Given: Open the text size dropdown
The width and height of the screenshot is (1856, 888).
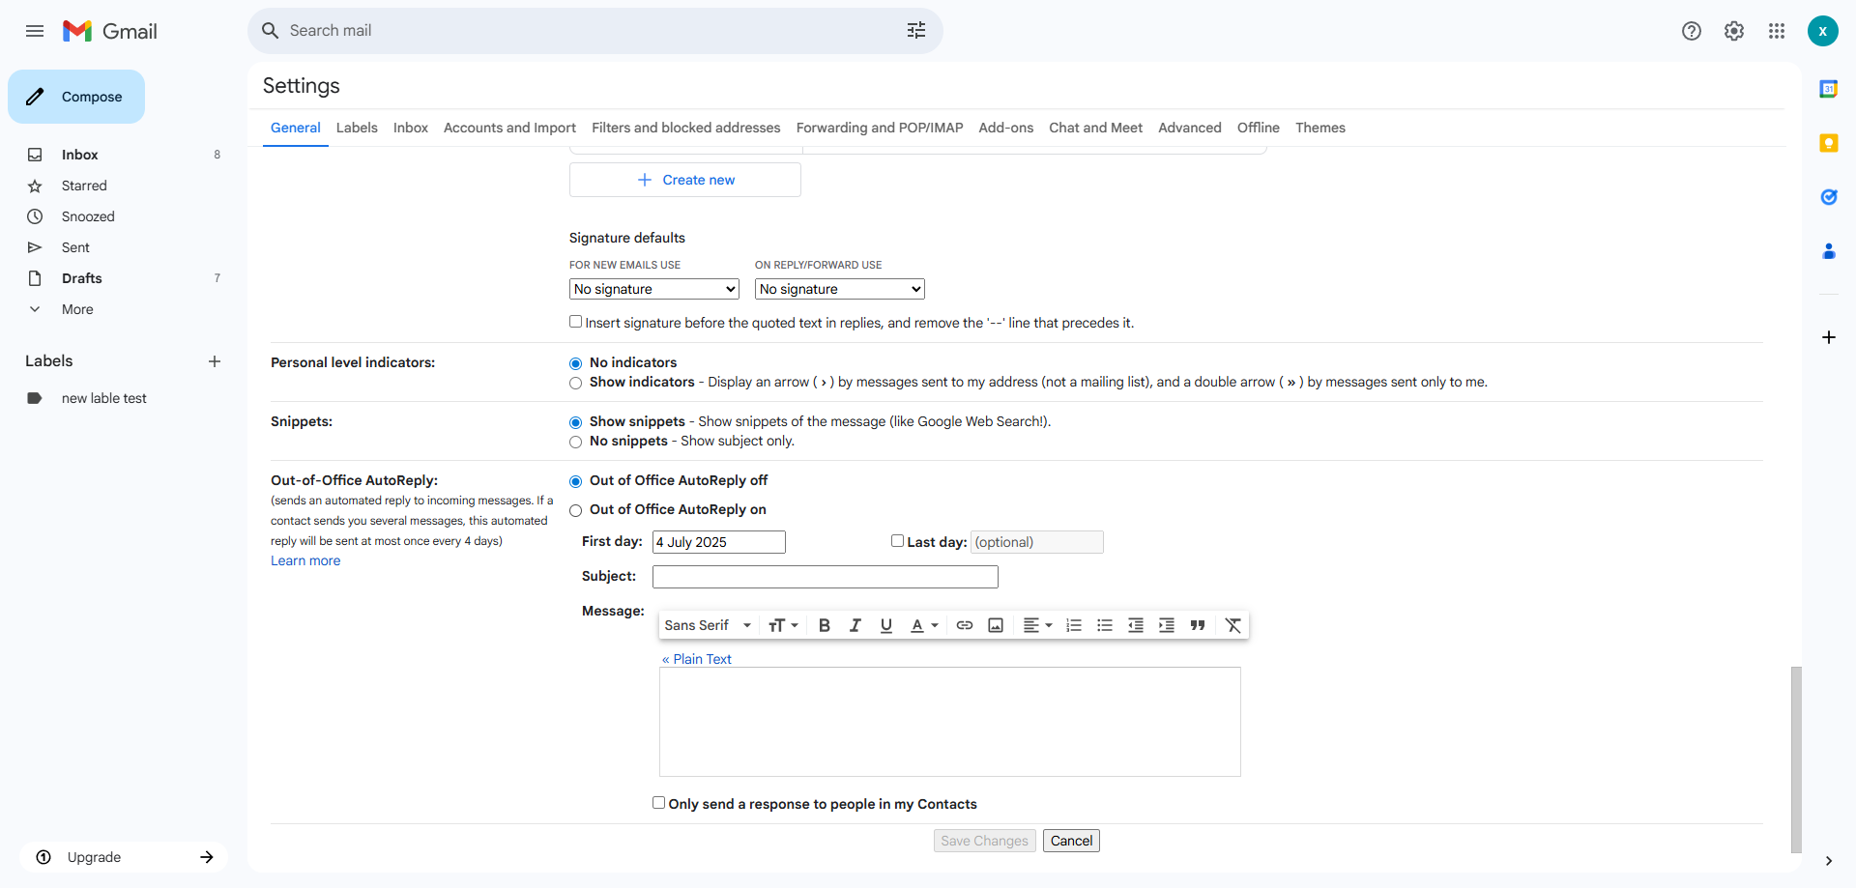Looking at the screenshot, I should pyautogui.click(x=783, y=625).
